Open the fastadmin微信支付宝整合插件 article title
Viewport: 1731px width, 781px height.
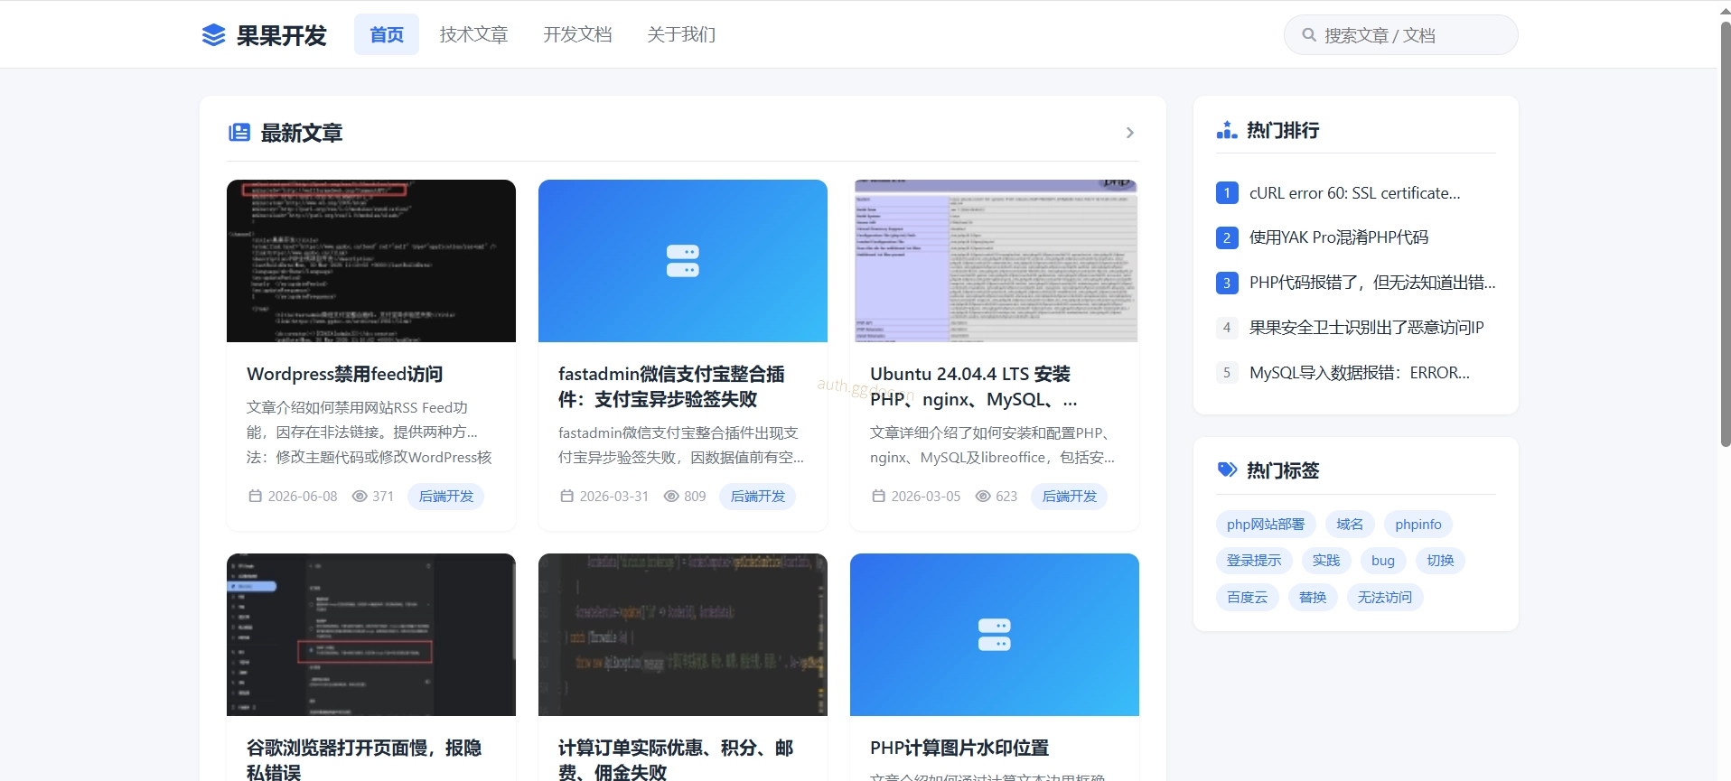tap(671, 386)
